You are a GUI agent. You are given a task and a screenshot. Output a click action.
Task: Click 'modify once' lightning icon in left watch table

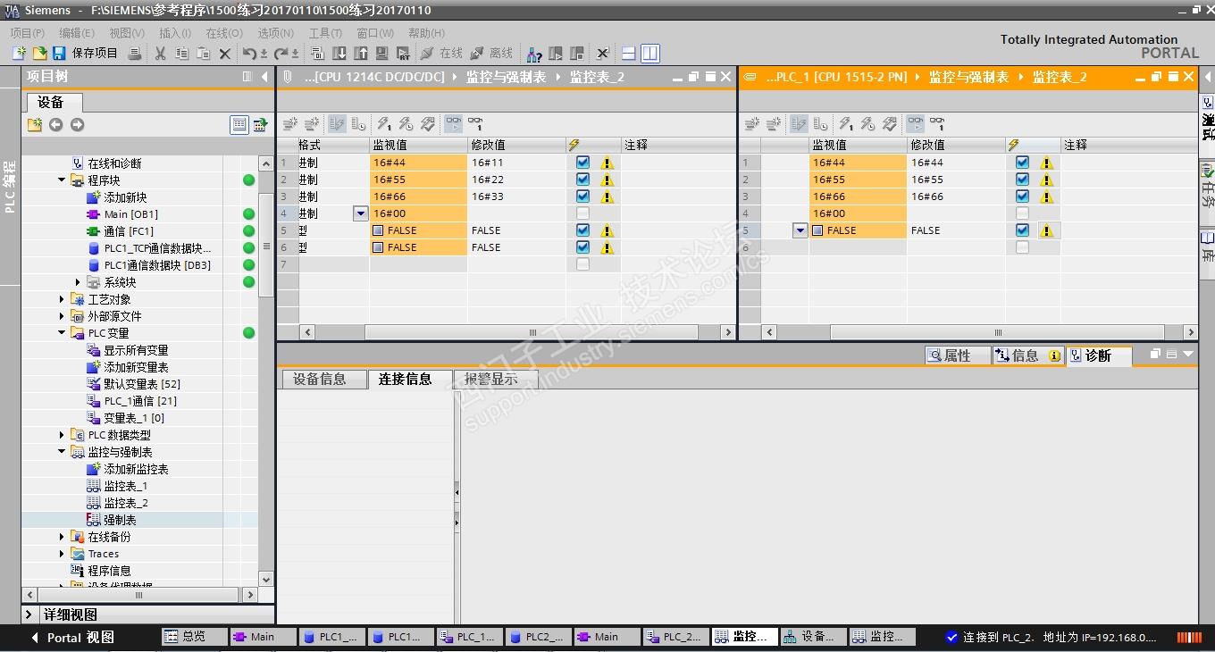[x=383, y=124]
